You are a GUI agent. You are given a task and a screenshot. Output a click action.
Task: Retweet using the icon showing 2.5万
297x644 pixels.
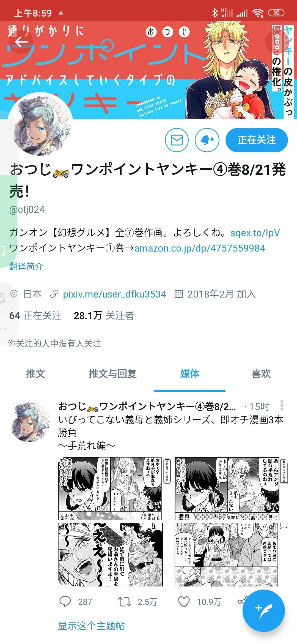(125, 602)
